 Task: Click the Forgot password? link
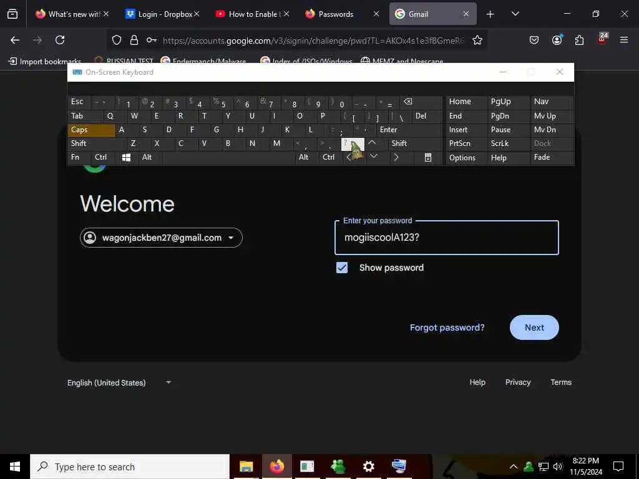[x=447, y=327]
